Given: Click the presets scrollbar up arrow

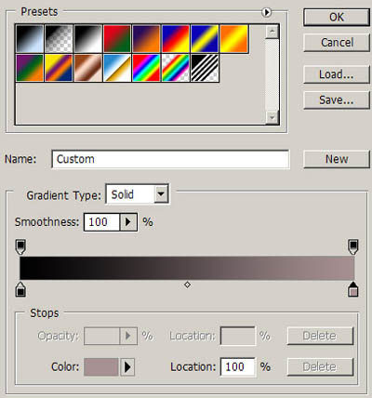Looking at the screenshot, I should coord(272,32).
